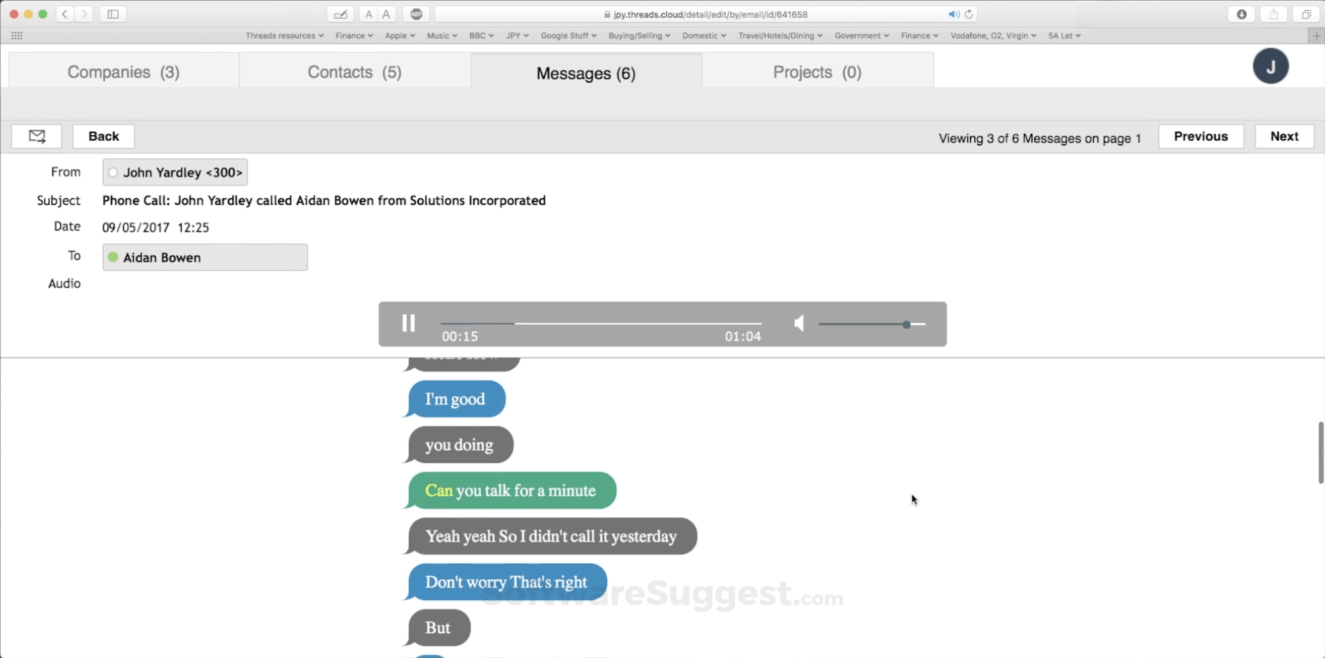1325x658 pixels.
Task: Click the Adblock Plus icon
Action: [x=416, y=14]
